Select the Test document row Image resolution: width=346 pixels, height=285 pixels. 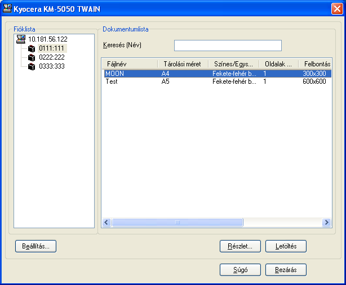[x=218, y=82]
